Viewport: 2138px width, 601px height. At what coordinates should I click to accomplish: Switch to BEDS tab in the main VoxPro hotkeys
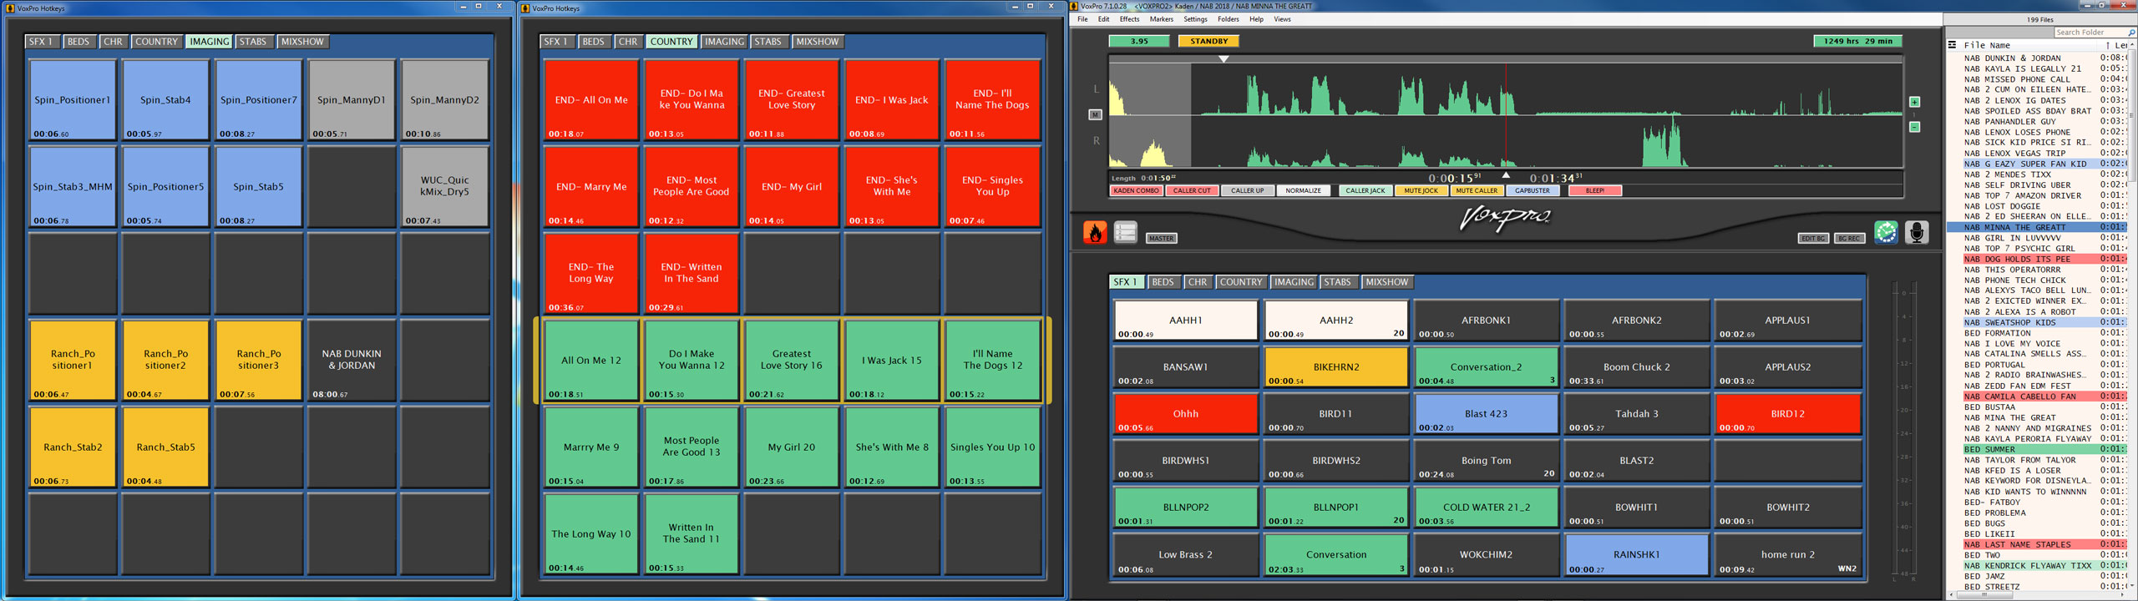click(1163, 282)
